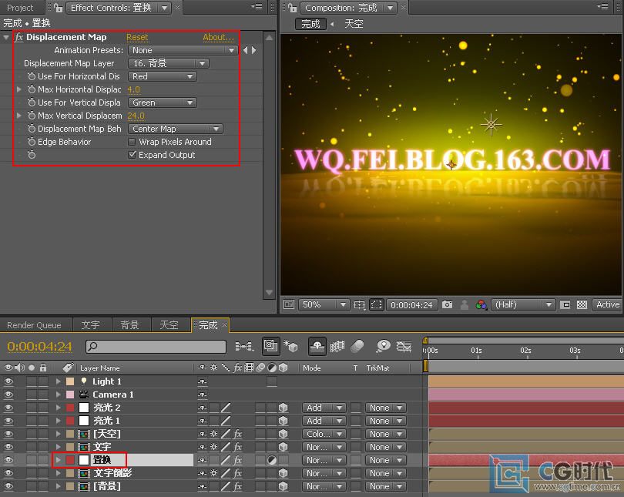The image size is (624, 497).
Task: Hide the 亮光 2 layer
Action: (x=8, y=408)
